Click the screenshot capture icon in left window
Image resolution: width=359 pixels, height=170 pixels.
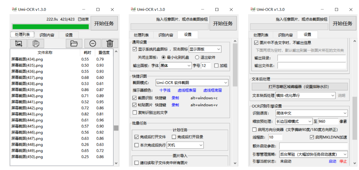pos(19,43)
